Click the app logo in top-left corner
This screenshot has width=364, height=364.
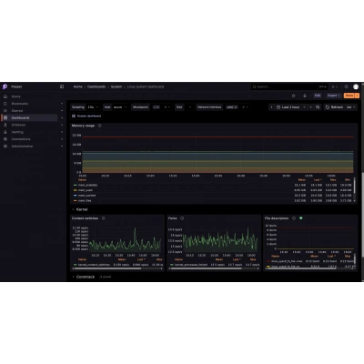[x=5, y=86]
